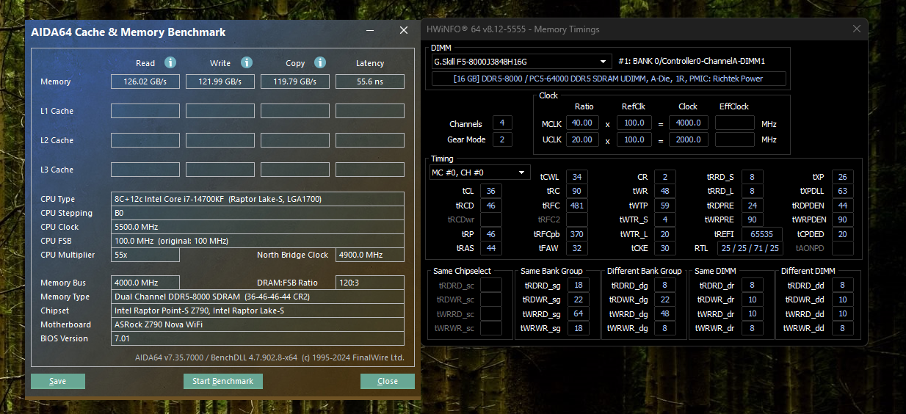
Task: Click the Write info icon in AIDA64
Action: point(247,62)
